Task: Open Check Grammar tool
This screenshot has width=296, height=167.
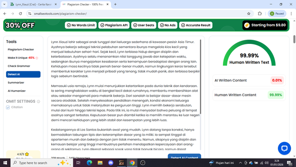Action: click(x=19, y=66)
